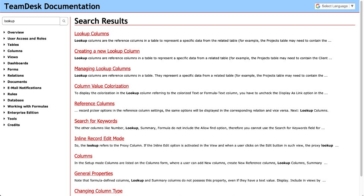Open Views in the sidebar
This screenshot has width=364, height=196.
13,57
